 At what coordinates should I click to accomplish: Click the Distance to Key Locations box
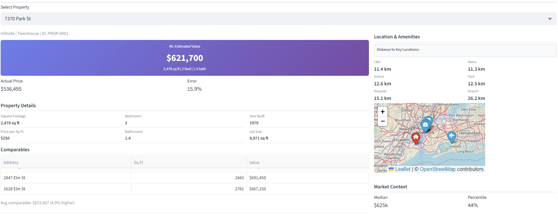pyautogui.click(x=465, y=50)
